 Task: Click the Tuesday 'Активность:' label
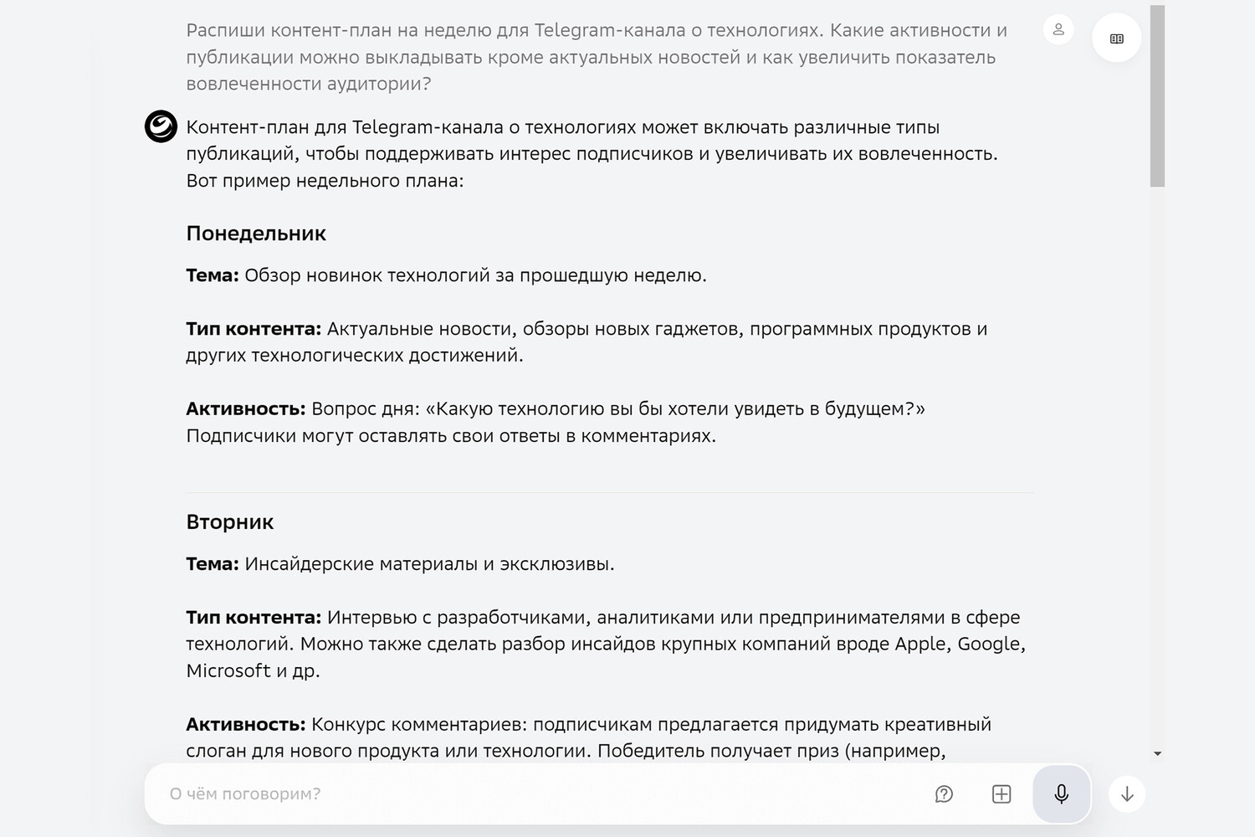coord(246,724)
